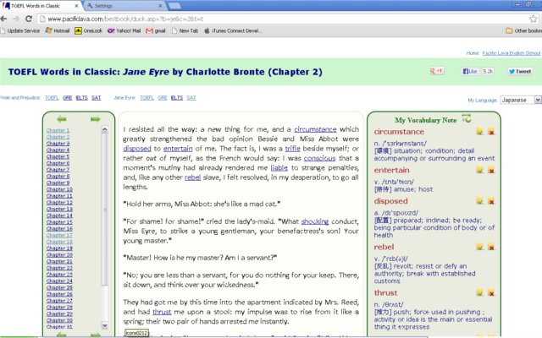Open the New Tab bookmark
This screenshot has width=542, height=338.
185,30
